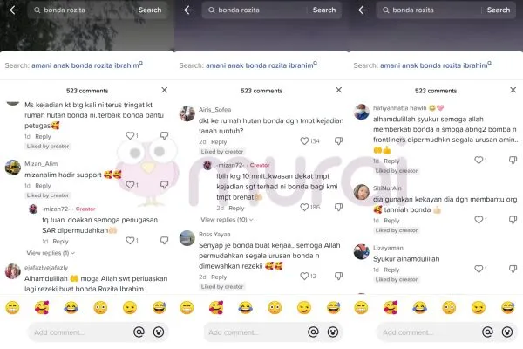Expand 'View replies (1)' in left panel
The height and width of the screenshot is (349, 523).
click(x=51, y=253)
